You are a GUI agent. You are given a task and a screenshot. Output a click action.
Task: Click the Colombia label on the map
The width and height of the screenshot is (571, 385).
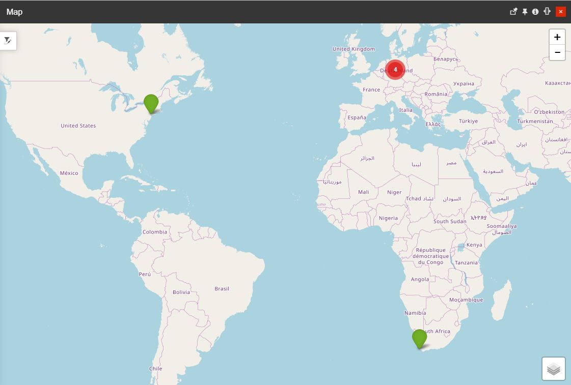pos(155,232)
